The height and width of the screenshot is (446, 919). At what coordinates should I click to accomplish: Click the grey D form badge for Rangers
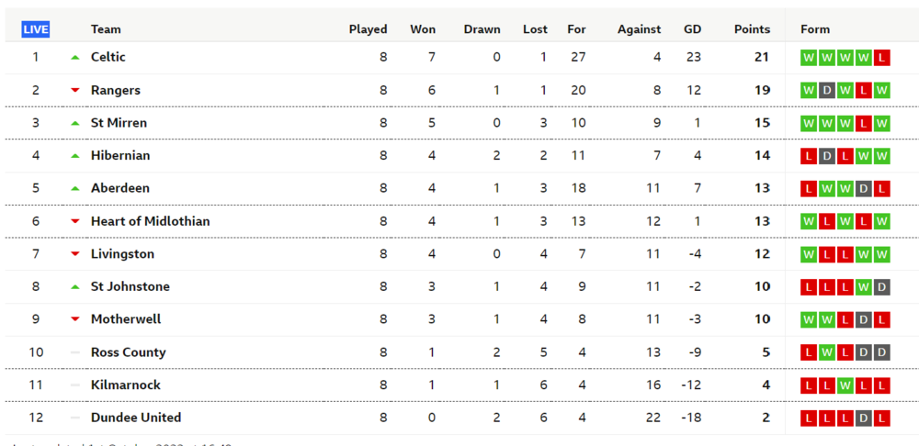(827, 90)
